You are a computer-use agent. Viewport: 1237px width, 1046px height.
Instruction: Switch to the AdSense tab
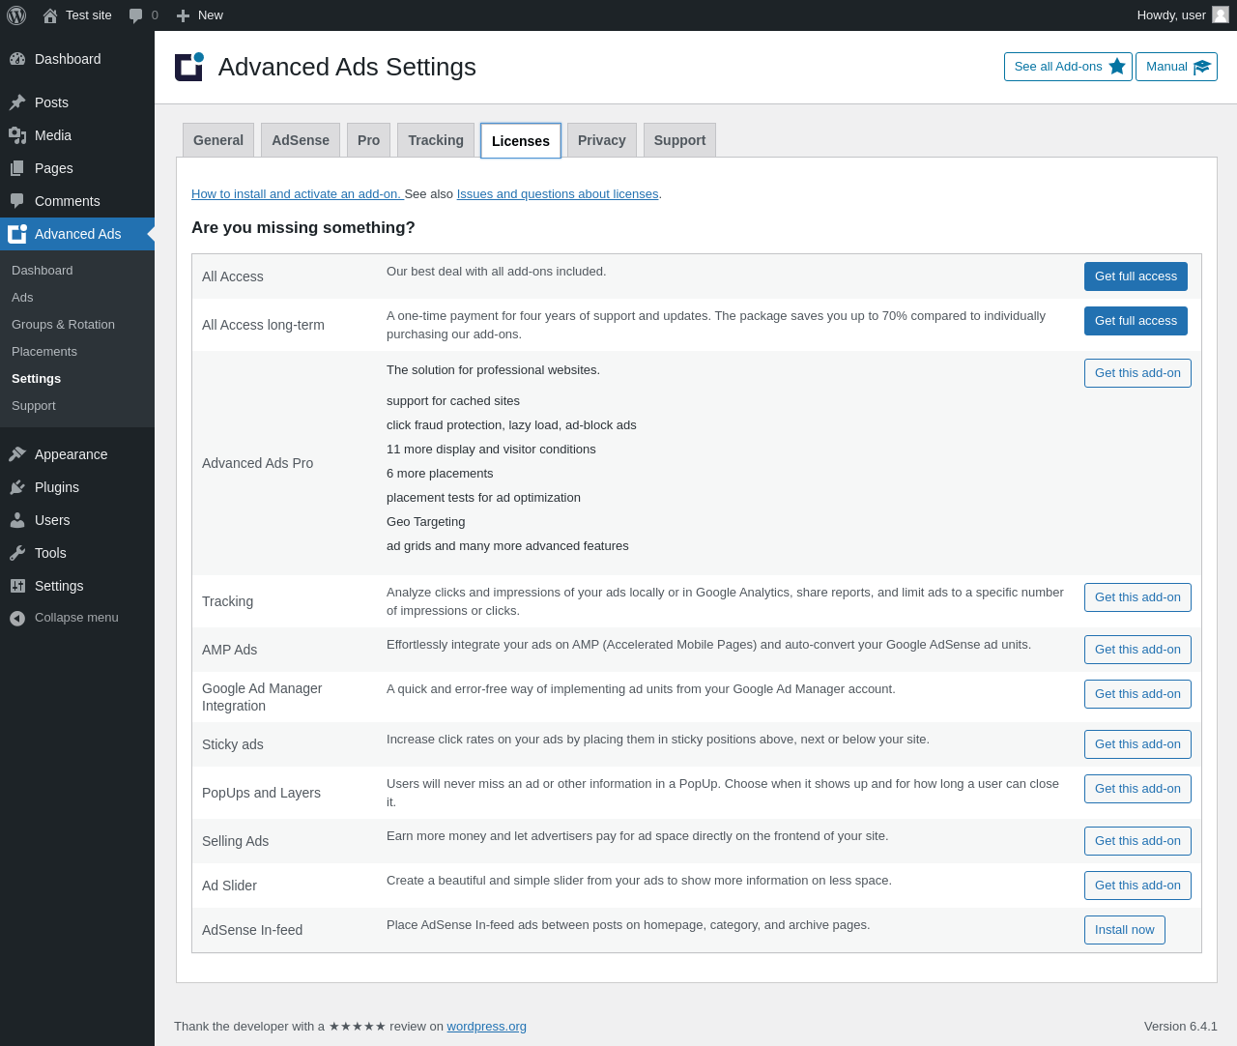(x=301, y=140)
